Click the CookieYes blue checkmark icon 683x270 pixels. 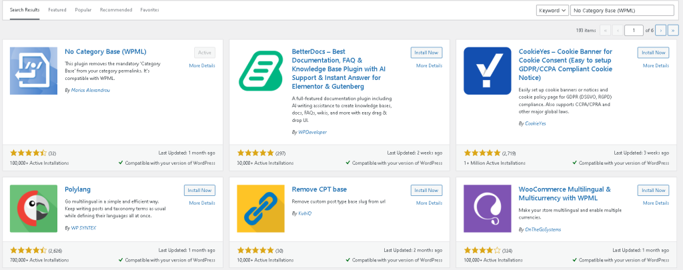488,71
